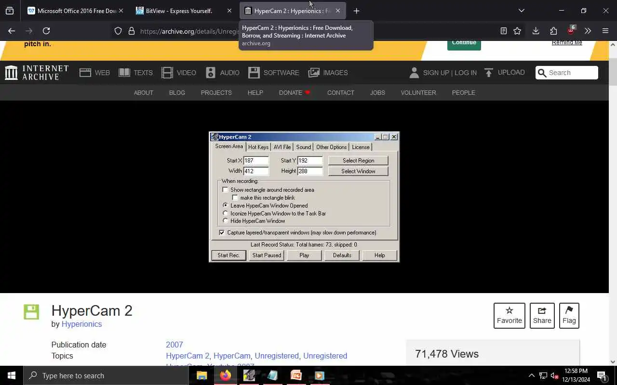Open the Jobs menu link
The height and width of the screenshot is (385, 617).
click(x=377, y=92)
